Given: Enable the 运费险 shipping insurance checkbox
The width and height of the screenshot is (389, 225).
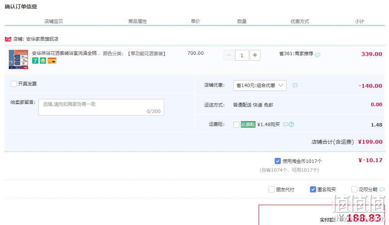Looking at the screenshot, I should click(236, 125).
